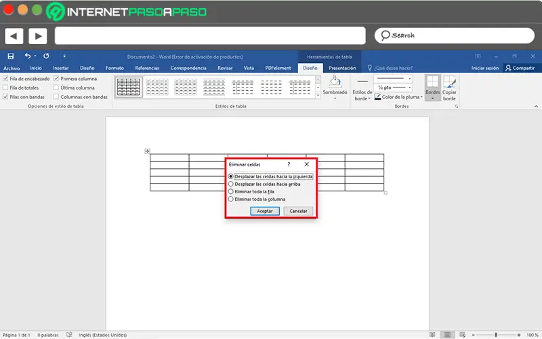Open Customize Quick Access Toolbar arrow
The height and width of the screenshot is (339, 542).
click(64, 56)
